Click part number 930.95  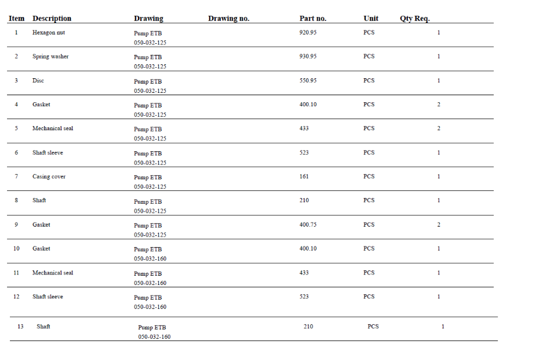[x=308, y=57]
